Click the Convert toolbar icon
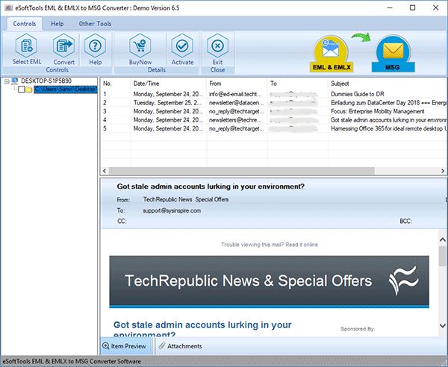 pyautogui.click(x=63, y=46)
